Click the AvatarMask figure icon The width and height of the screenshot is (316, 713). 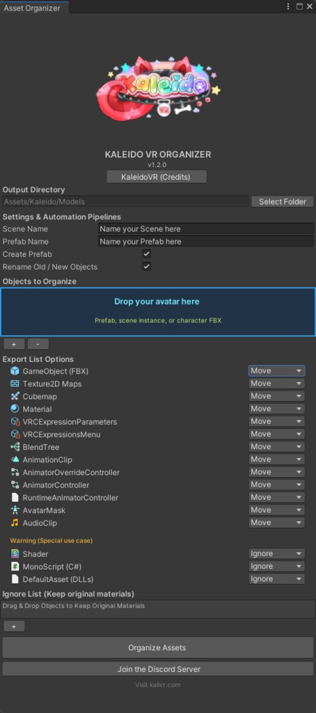[x=15, y=510]
